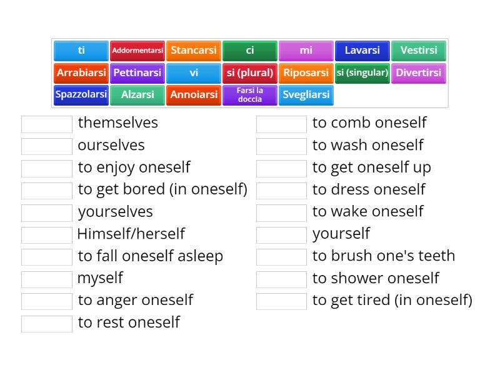Image resolution: width=500 pixels, height=375 pixels.
Task: Select the mi pronoun tile
Action: tap(306, 51)
